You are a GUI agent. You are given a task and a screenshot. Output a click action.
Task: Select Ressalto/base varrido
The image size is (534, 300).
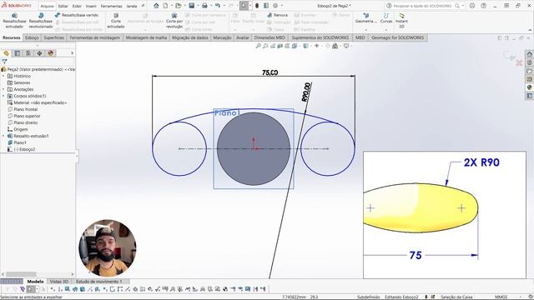76,15
